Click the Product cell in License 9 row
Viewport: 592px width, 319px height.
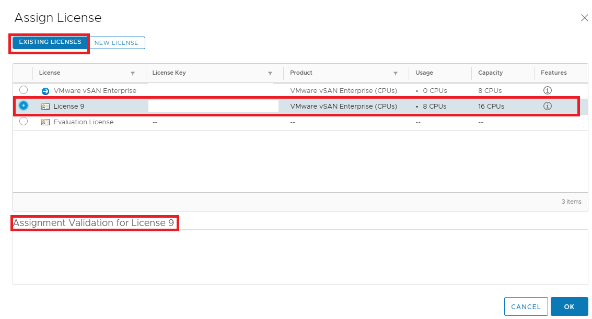[344, 107]
